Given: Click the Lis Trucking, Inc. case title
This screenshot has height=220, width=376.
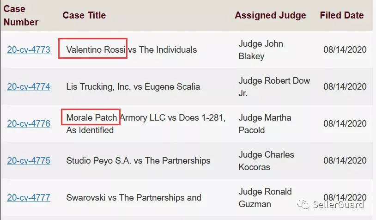Looking at the screenshot, I should click(133, 86).
